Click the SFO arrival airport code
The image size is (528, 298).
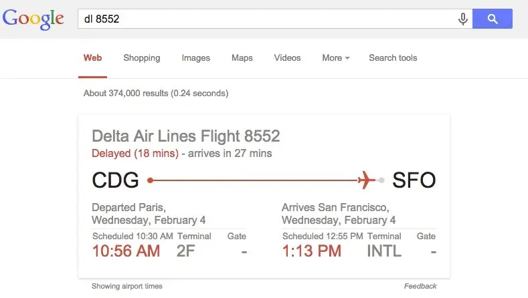pos(414,180)
